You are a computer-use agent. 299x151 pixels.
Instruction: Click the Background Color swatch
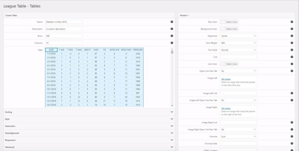tap(223, 29)
